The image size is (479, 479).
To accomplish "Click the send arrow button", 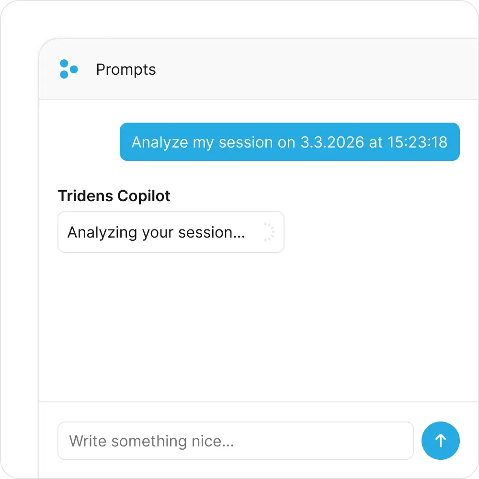I will coord(440,440).
